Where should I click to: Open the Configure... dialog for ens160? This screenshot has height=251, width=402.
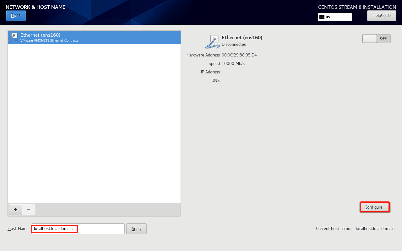pos(375,207)
